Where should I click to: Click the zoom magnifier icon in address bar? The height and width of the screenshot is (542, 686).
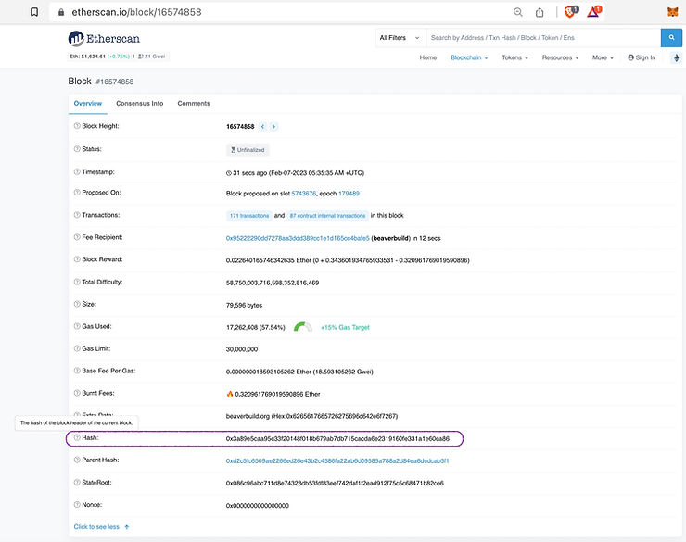coord(518,12)
